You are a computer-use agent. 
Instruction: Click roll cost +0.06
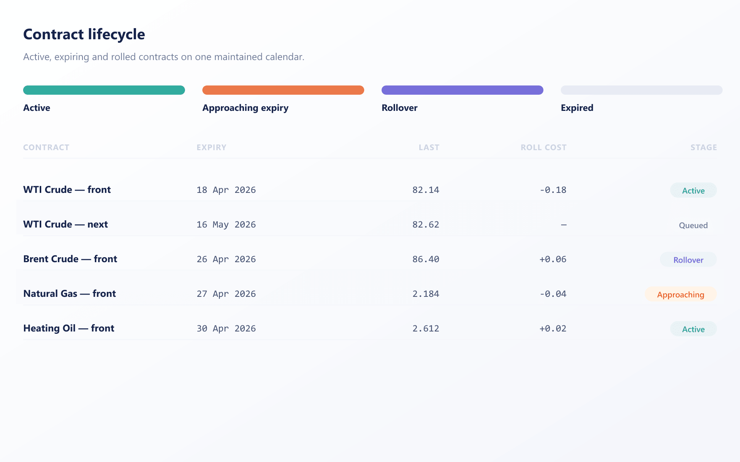pyautogui.click(x=553, y=259)
